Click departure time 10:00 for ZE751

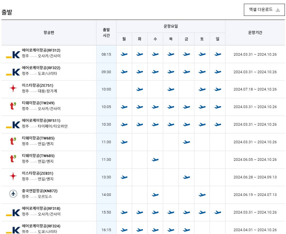(x=106, y=89)
